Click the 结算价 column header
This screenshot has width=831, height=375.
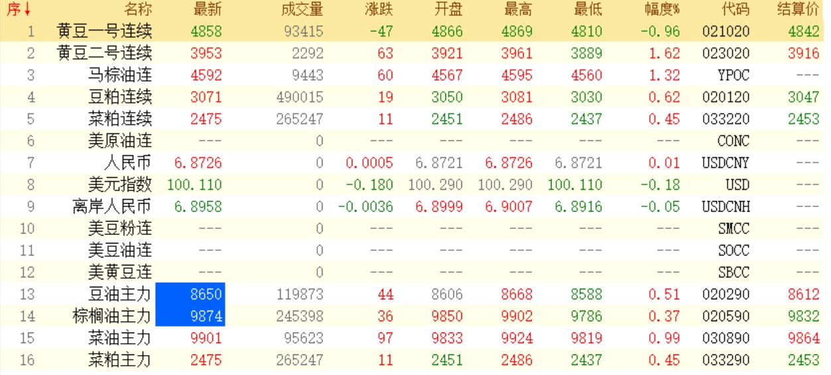pyautogui.click(x=800, y=9)
